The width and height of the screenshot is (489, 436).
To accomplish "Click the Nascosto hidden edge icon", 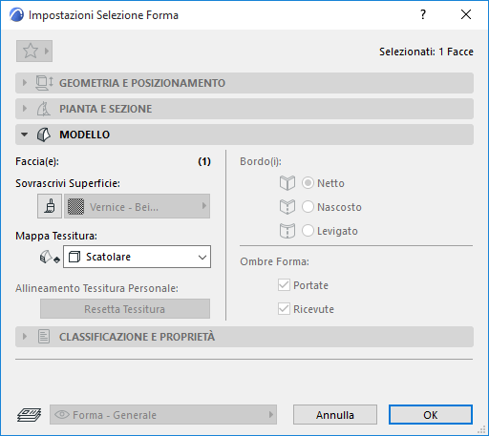I will 287,207.
